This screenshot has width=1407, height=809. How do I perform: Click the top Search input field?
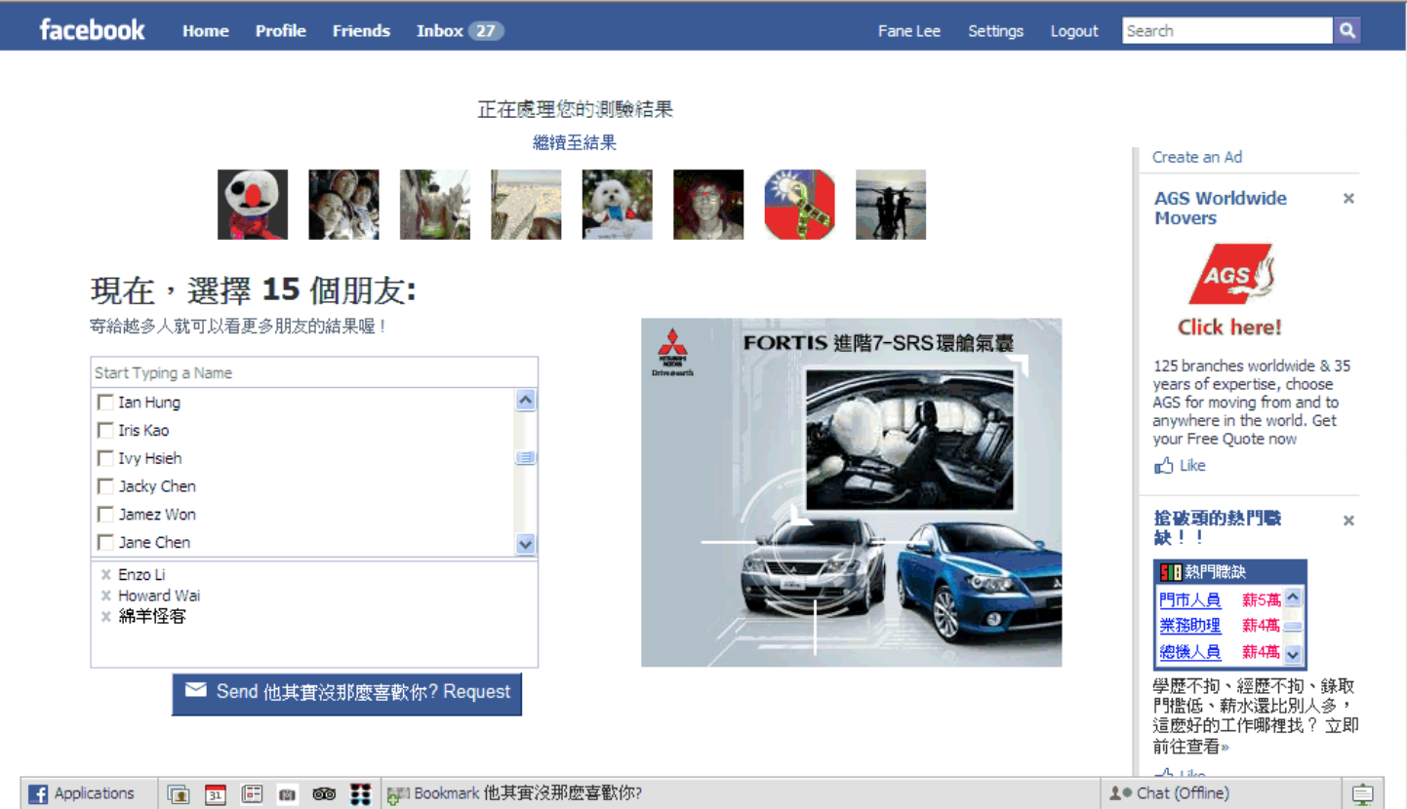1227,30
